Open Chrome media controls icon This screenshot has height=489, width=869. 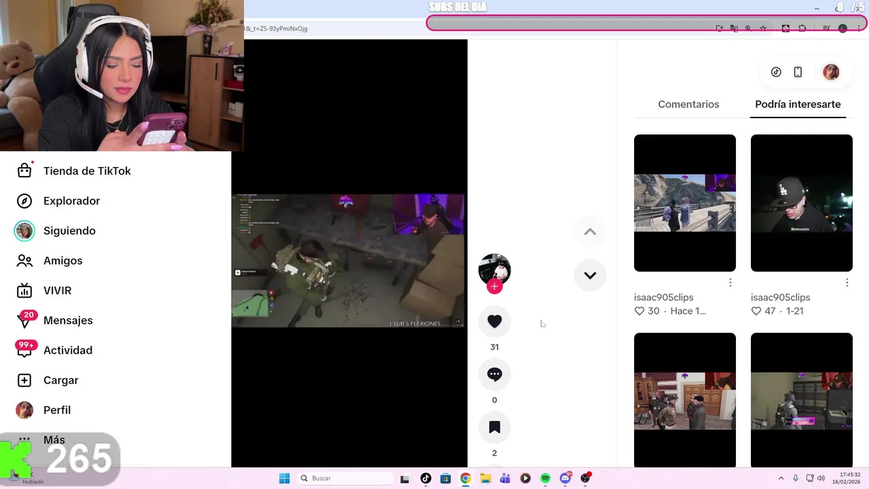tap(826, 29)
